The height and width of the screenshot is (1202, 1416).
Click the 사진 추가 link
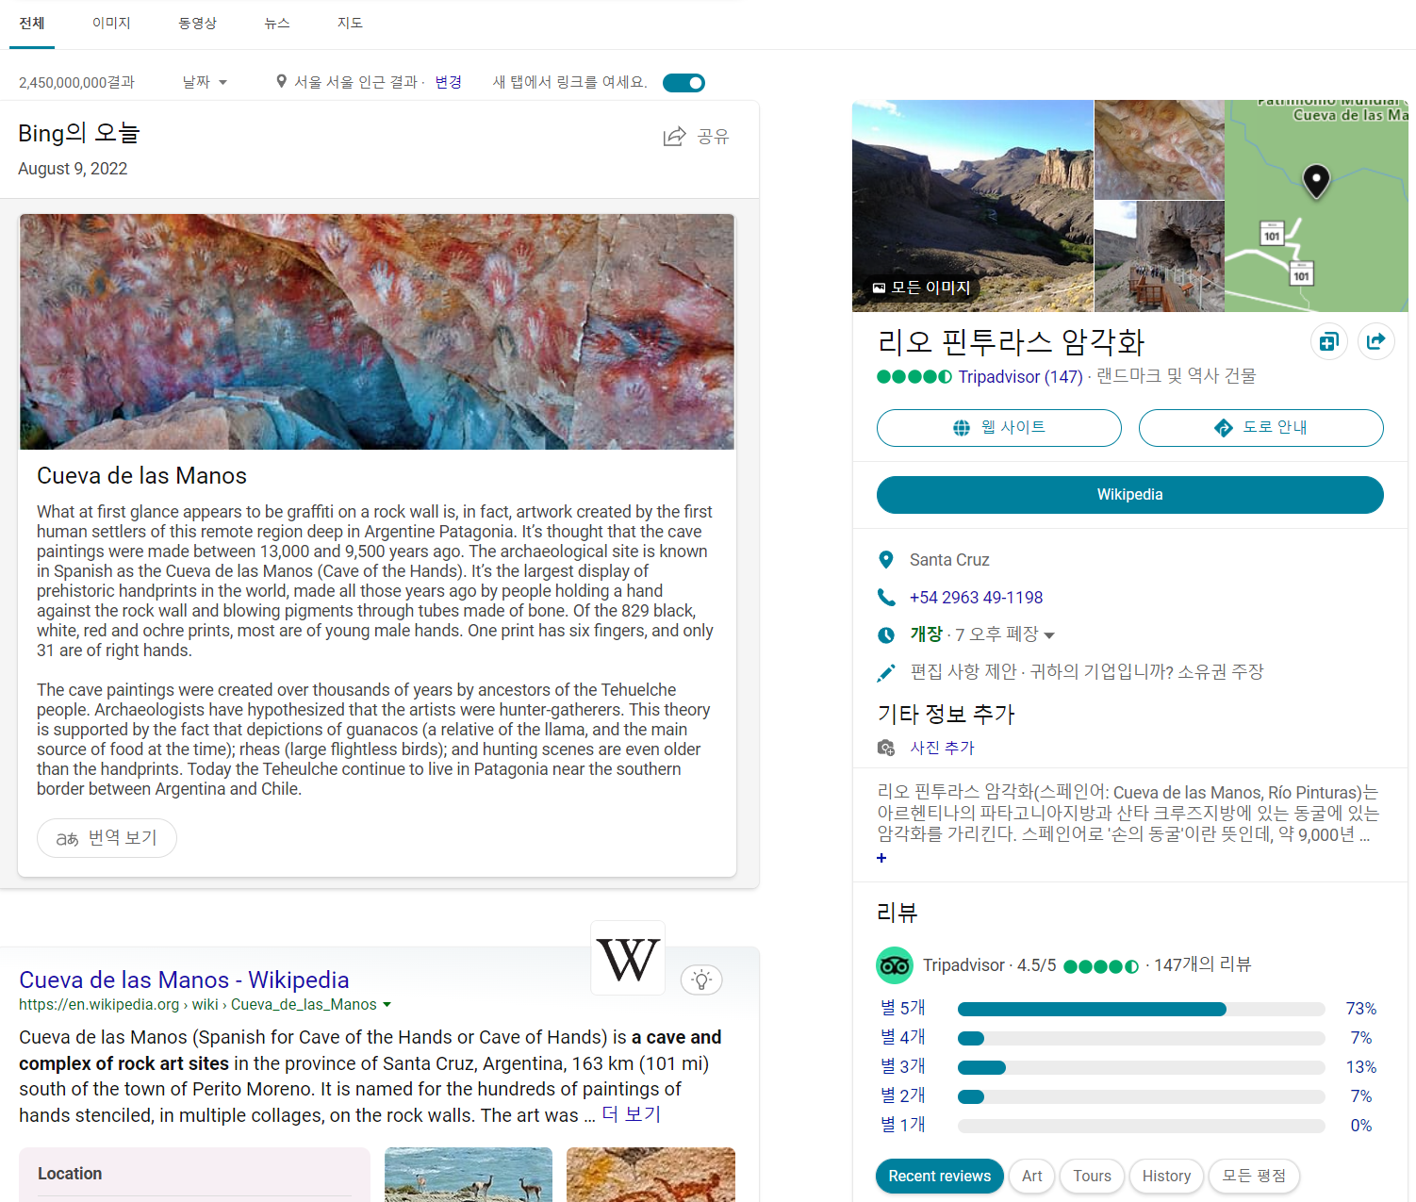(x=942, y=748)
